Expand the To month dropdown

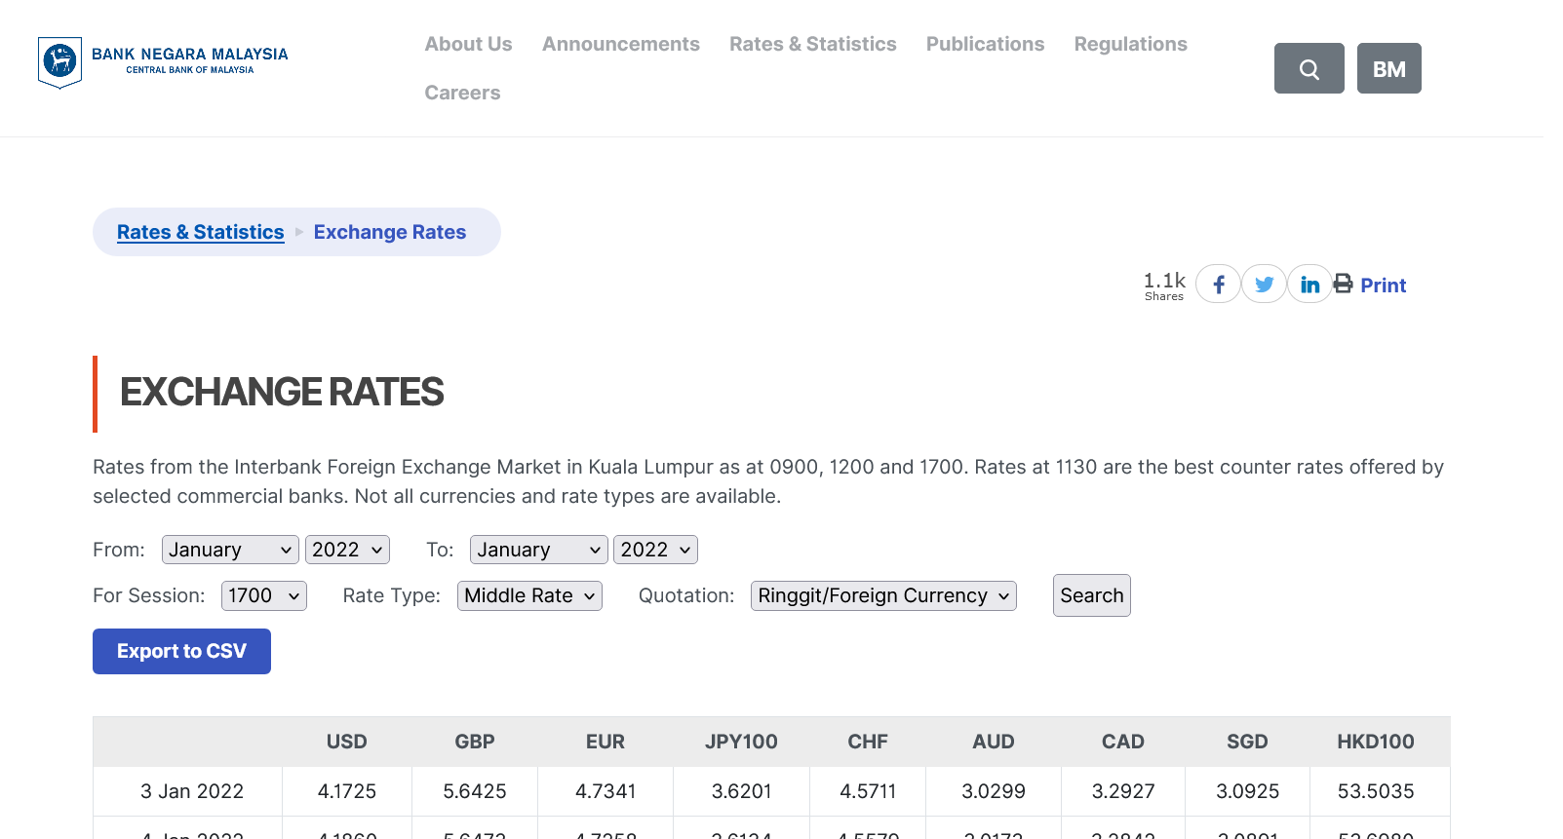(x=538, y=550)
